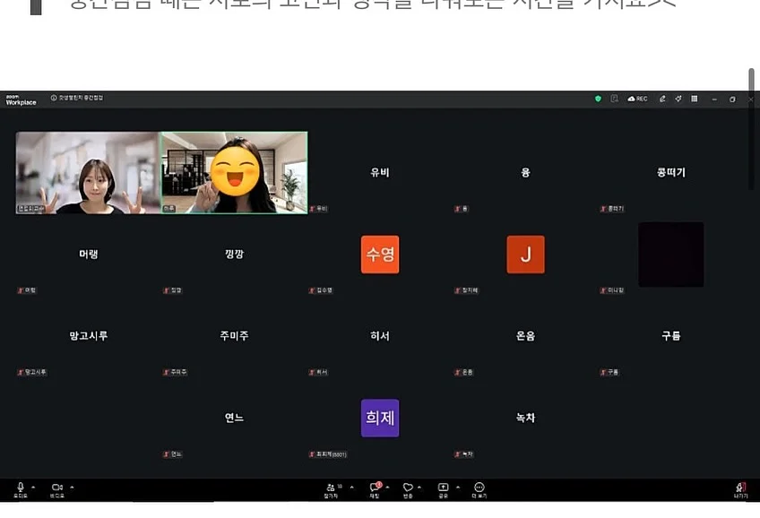Start Share Screen
Screen dimensions: 760x518
(x=443, y=490)
